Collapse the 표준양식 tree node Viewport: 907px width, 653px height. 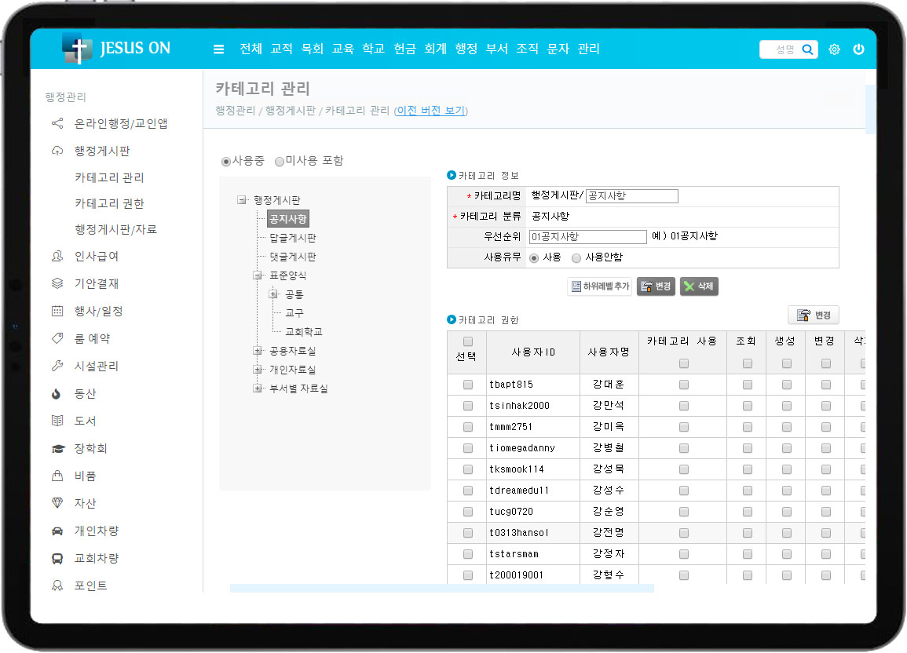click(257, 275)
